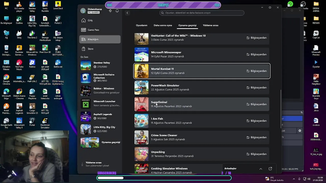Open Asphalt Legends recent entry

pyautogui.click(x=100, y=116)
